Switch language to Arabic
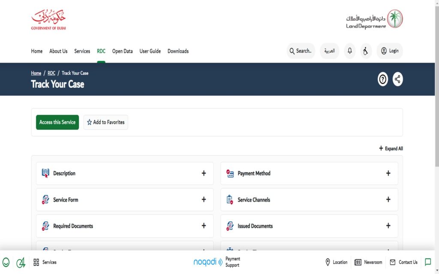Screen dimensions: 439x274 point(329,51)
